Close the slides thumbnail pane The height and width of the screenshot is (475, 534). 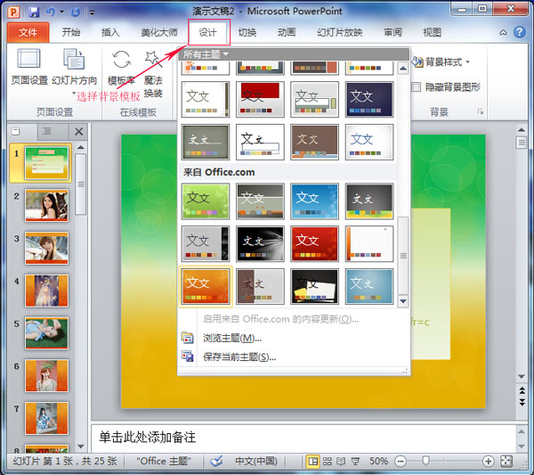pyautogui.click(x=78, y=132)
